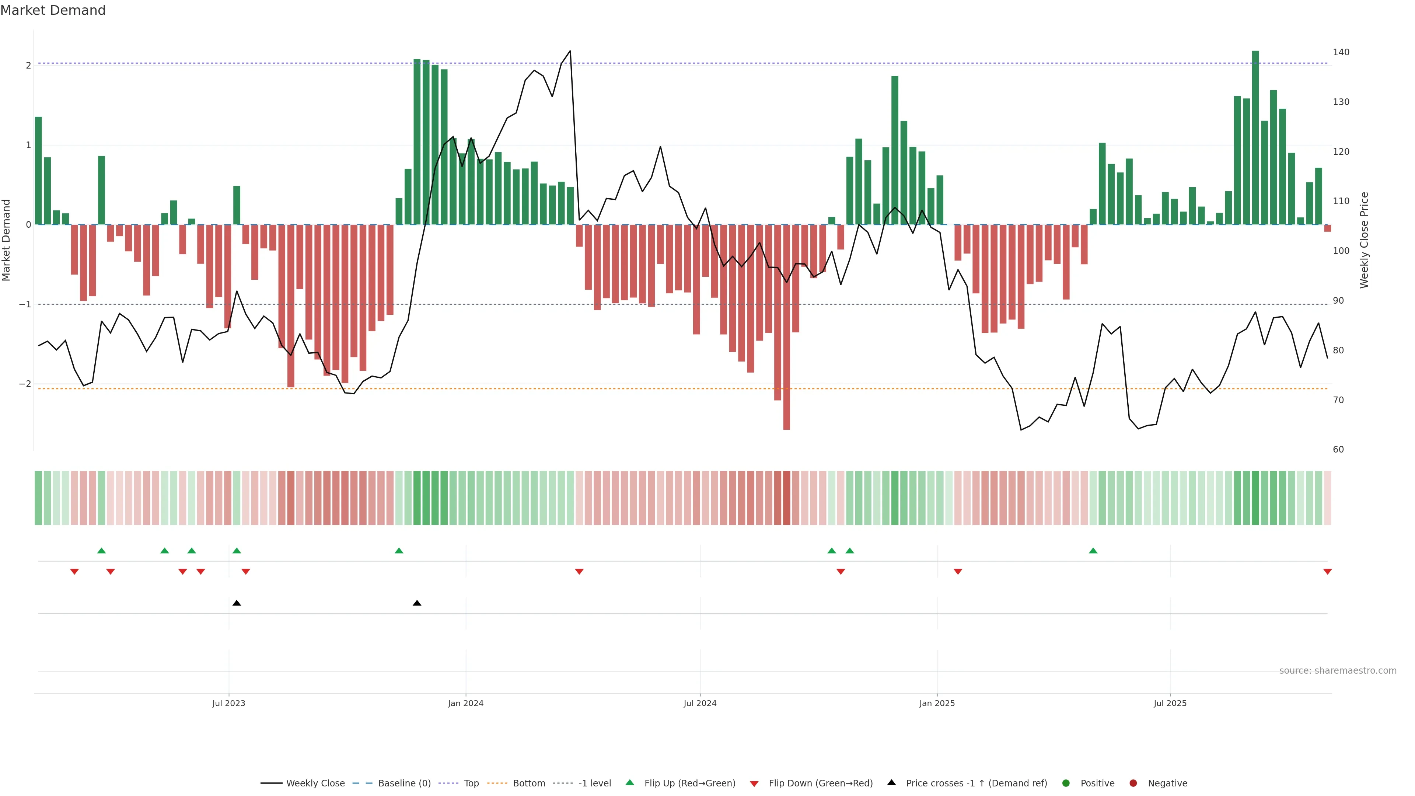Click the green Flip Up triangle legend icon
Image resolution: width=1415 pixels, height=796 pixels.
(629, 783)
